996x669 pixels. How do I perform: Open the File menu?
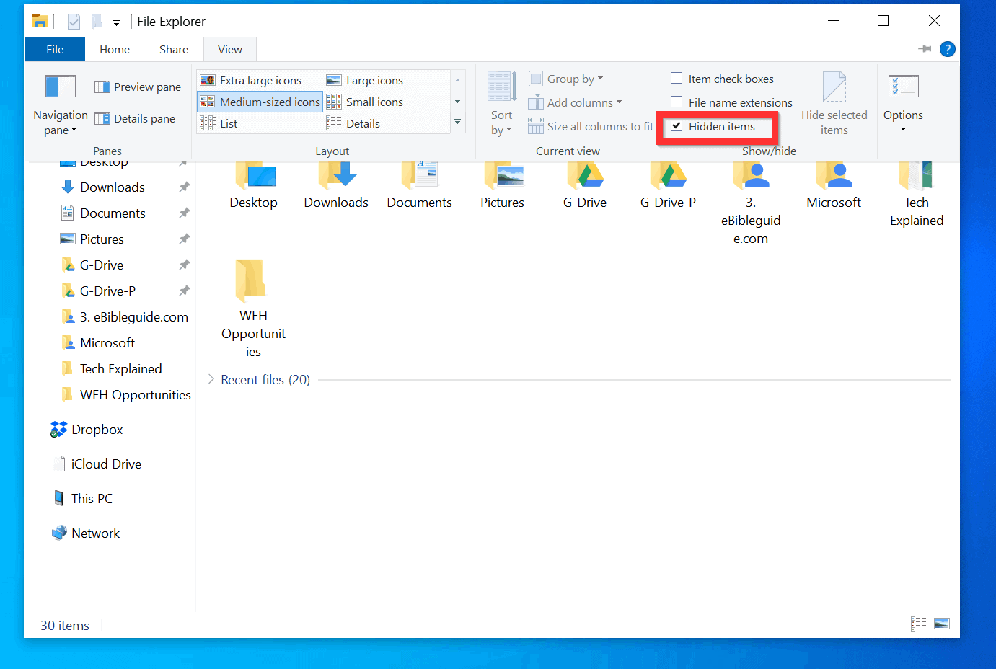[x=54, y=48]
